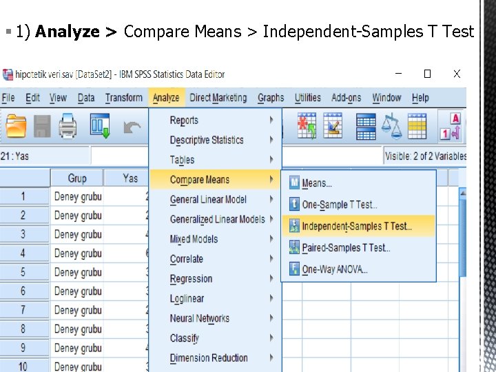Click the Save file floppy disk icon

coord(42,126)
